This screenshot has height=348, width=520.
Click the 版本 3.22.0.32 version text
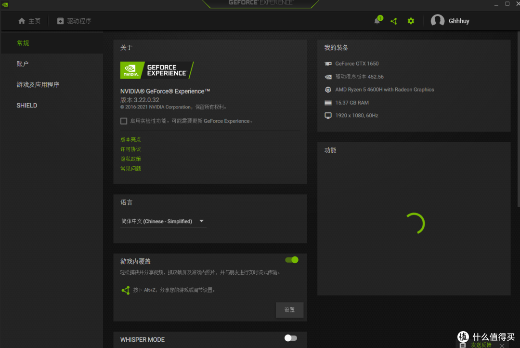click(140, 100)
